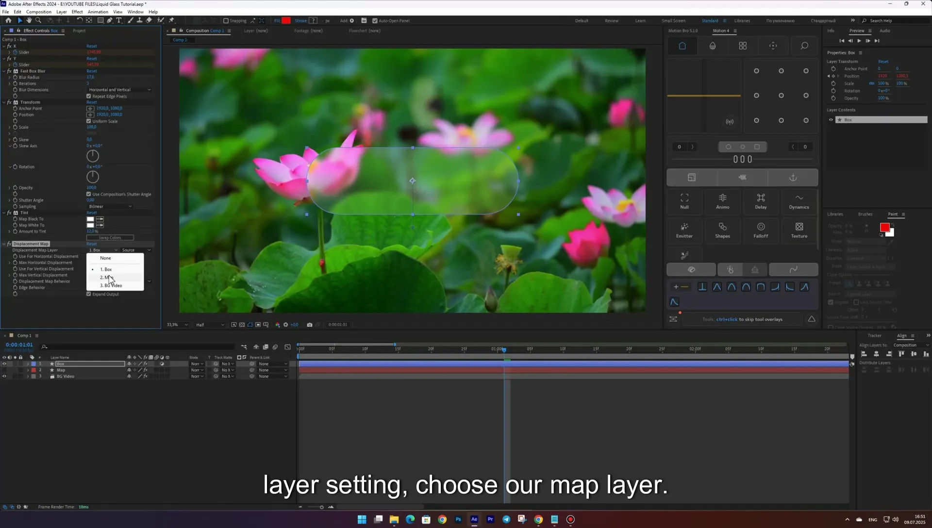Open the Null tool in Motion panel
This screenshot has width=932, height=528.
[x=684, y=201]
